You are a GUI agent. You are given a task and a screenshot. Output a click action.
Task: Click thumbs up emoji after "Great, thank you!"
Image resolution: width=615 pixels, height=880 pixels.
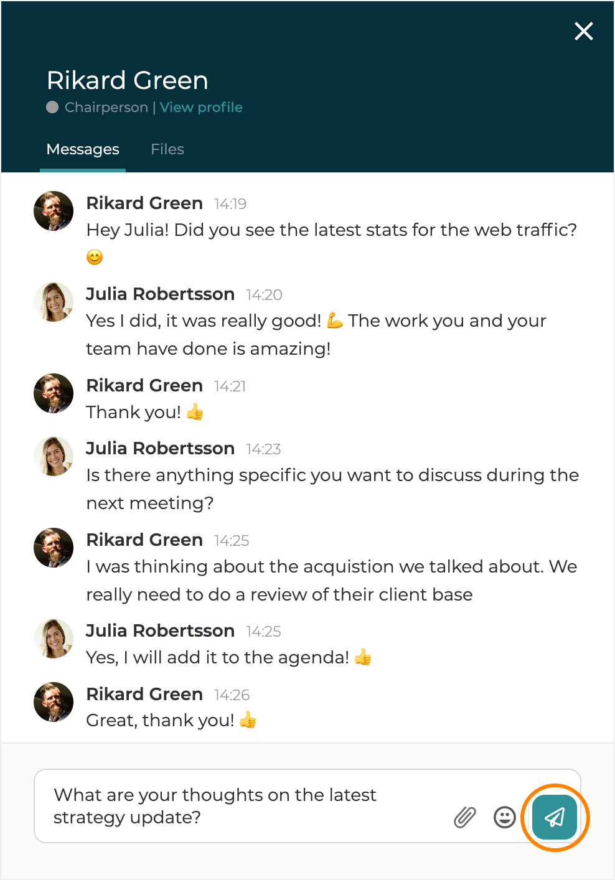pos(248,720)
